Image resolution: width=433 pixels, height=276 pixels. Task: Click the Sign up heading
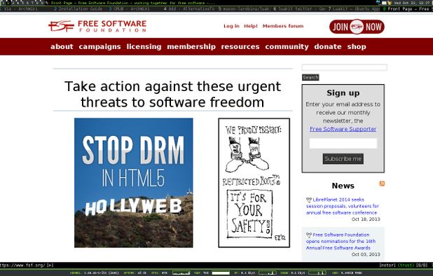[343, 93]
